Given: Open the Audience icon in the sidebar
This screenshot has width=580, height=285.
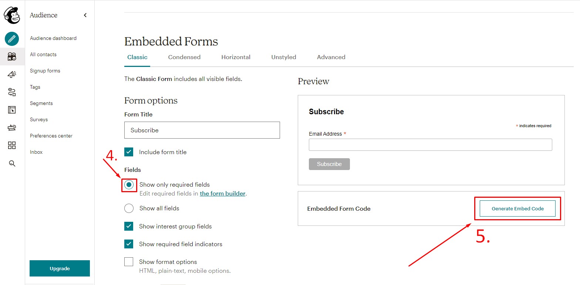Looking at the screenshot, I should (x=12, y=57).
